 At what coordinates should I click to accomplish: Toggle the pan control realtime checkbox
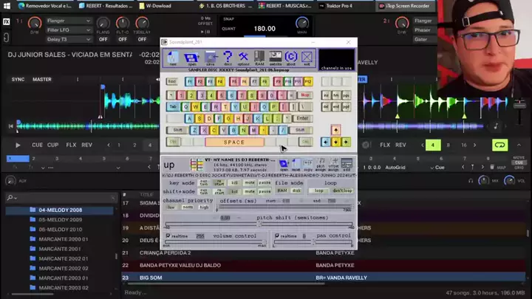tap(277, 236)
